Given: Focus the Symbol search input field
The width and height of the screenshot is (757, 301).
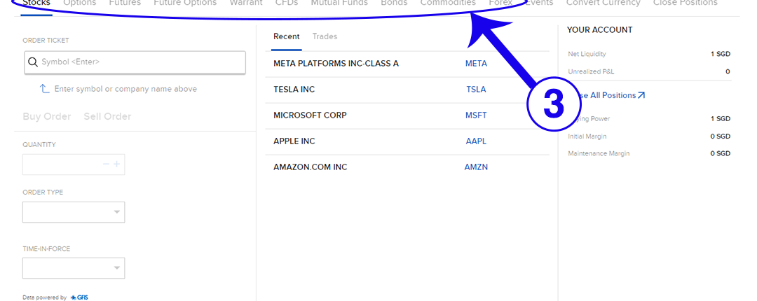Looking at the screenshot, I should click(140, 62).
